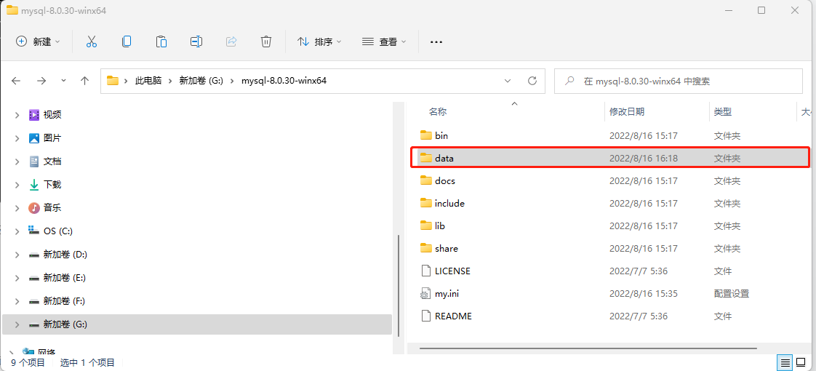Click the Share icon in toolbar
This screenshot has height=371, width=816.
(231, 41)
